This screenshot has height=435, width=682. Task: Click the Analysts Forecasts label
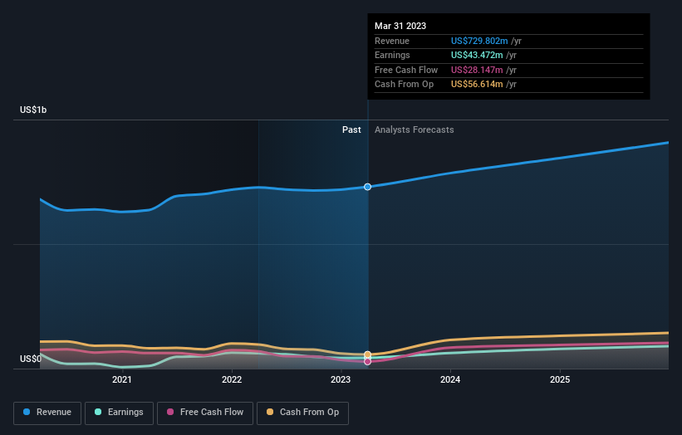[x=414, y=130]
